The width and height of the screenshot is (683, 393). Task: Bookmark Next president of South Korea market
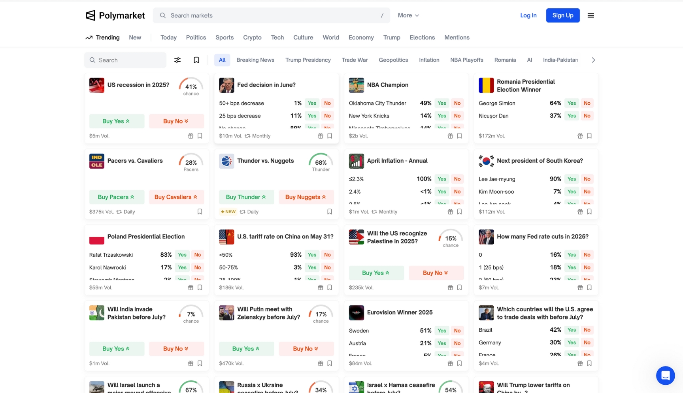[x=589, y=212]
